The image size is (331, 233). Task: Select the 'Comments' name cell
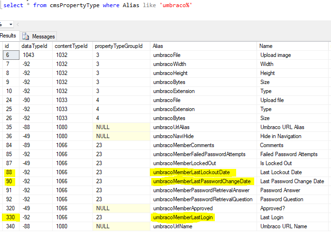(x=293, y=145)
